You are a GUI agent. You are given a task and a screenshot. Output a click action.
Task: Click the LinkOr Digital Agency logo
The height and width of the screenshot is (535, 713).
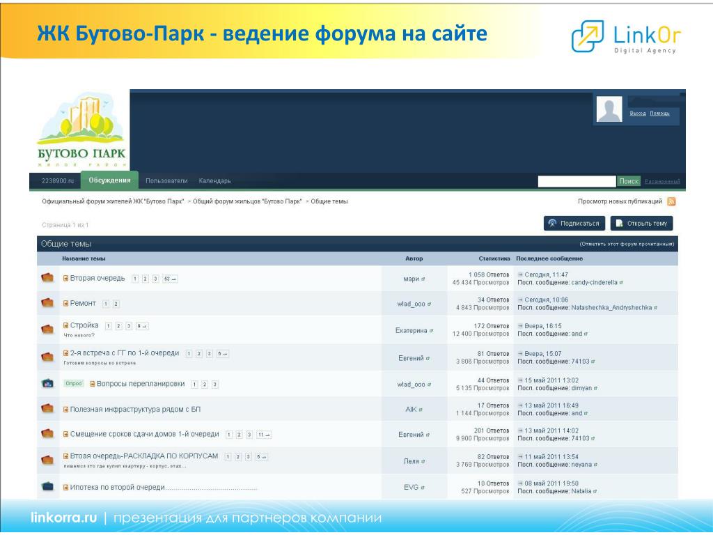[x=626, y=36]
